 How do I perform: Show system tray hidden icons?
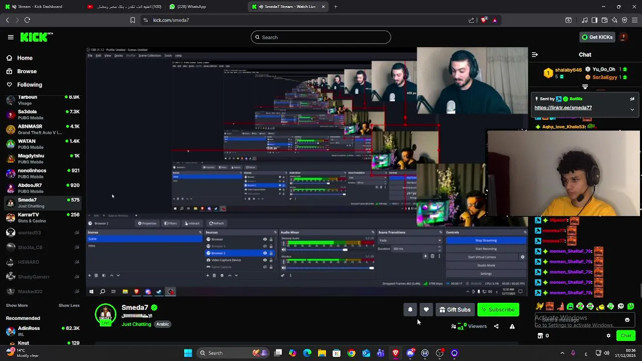click(562, 353)
